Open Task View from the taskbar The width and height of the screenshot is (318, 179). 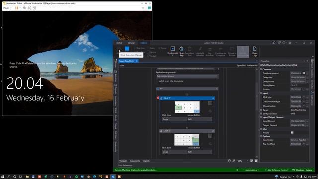[21, 177]
